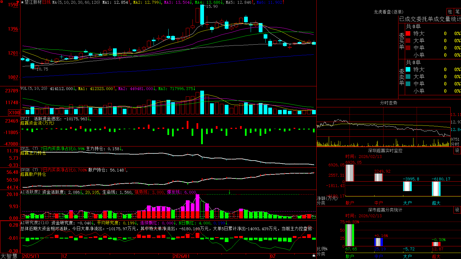Click the AI活跃度2 indicator label
Image resolution: width=461 pixels, height=259 pixels.
coord(31,192)
